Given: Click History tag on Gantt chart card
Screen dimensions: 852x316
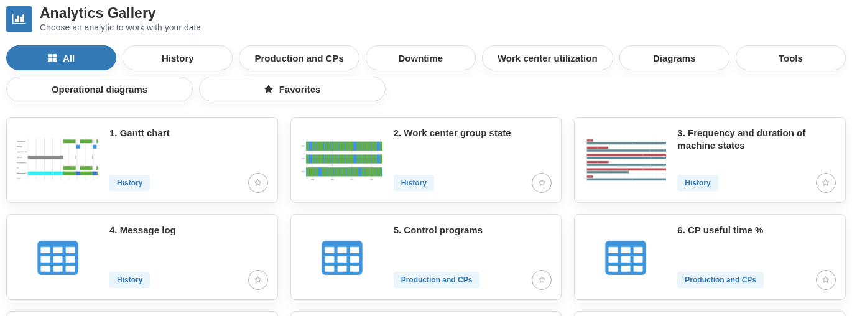Looking at the screenshot, I should tap(129, 183).
